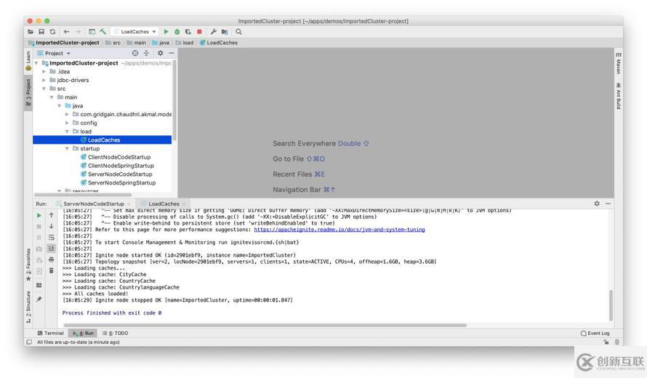
Task: Collapse the java folder in tree
Action: coord(60,106)
